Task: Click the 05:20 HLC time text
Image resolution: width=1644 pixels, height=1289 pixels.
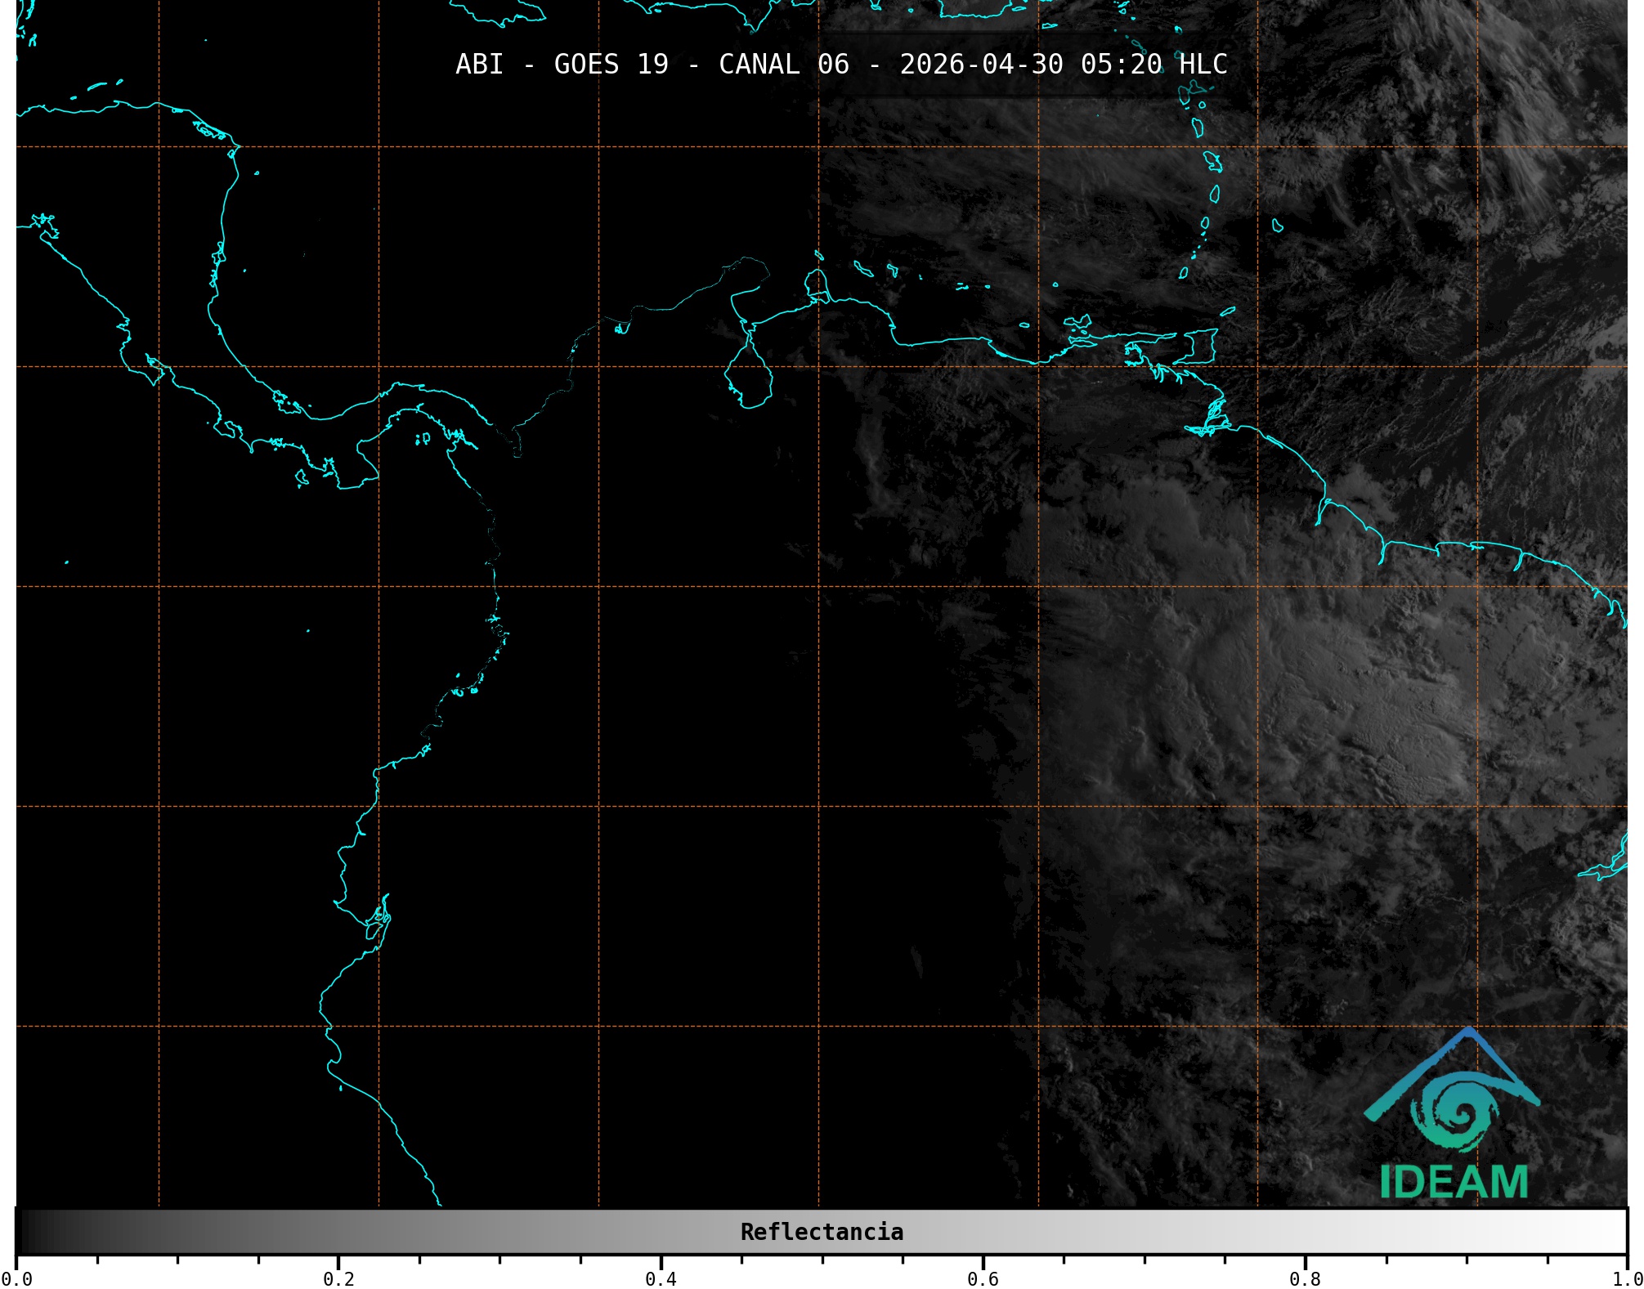Action: coord(1153,65)
